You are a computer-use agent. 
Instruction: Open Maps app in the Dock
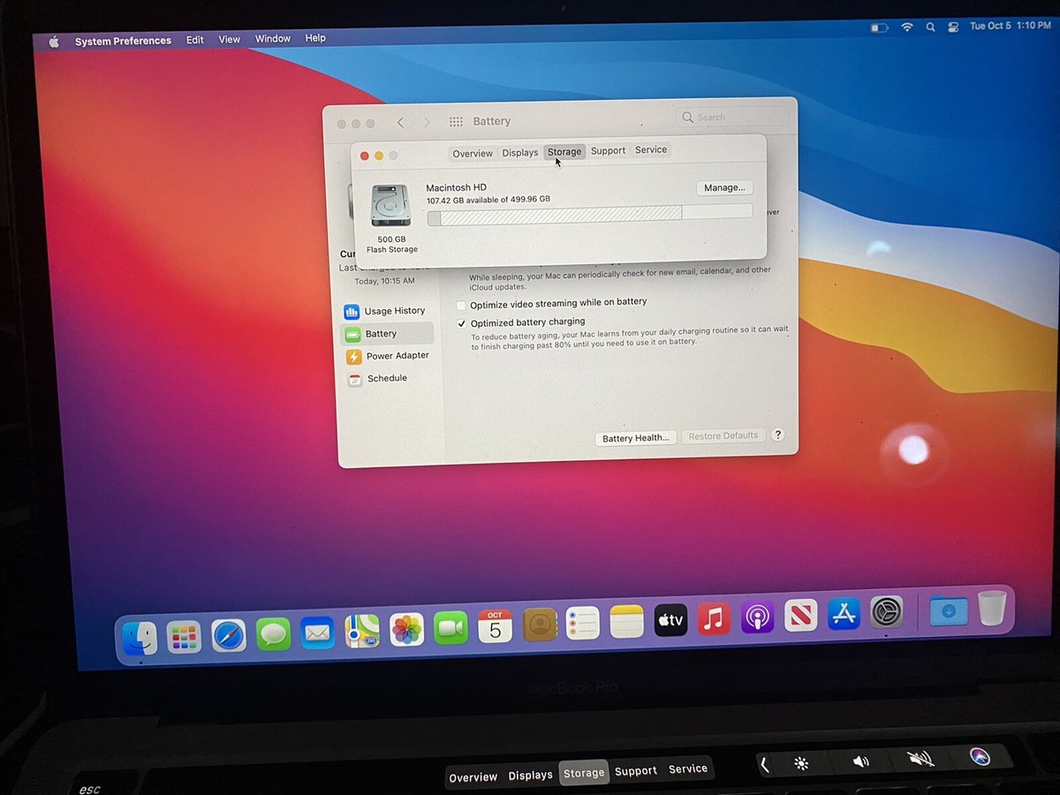coord(362,631)
